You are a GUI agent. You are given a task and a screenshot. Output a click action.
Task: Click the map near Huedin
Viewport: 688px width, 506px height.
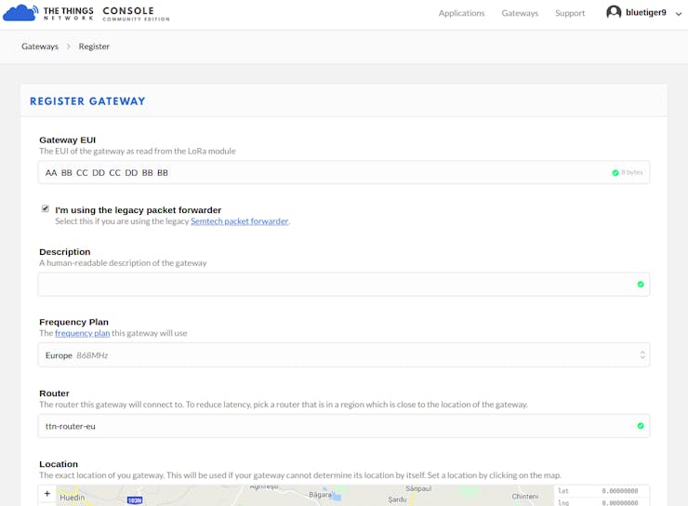73,498
